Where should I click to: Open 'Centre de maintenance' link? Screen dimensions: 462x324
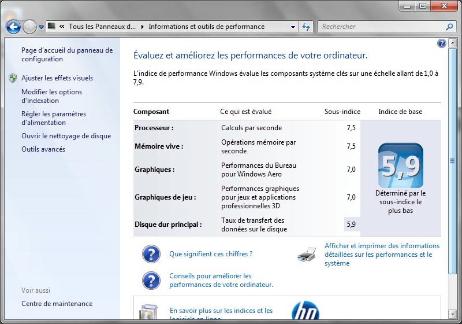(57, 304)
